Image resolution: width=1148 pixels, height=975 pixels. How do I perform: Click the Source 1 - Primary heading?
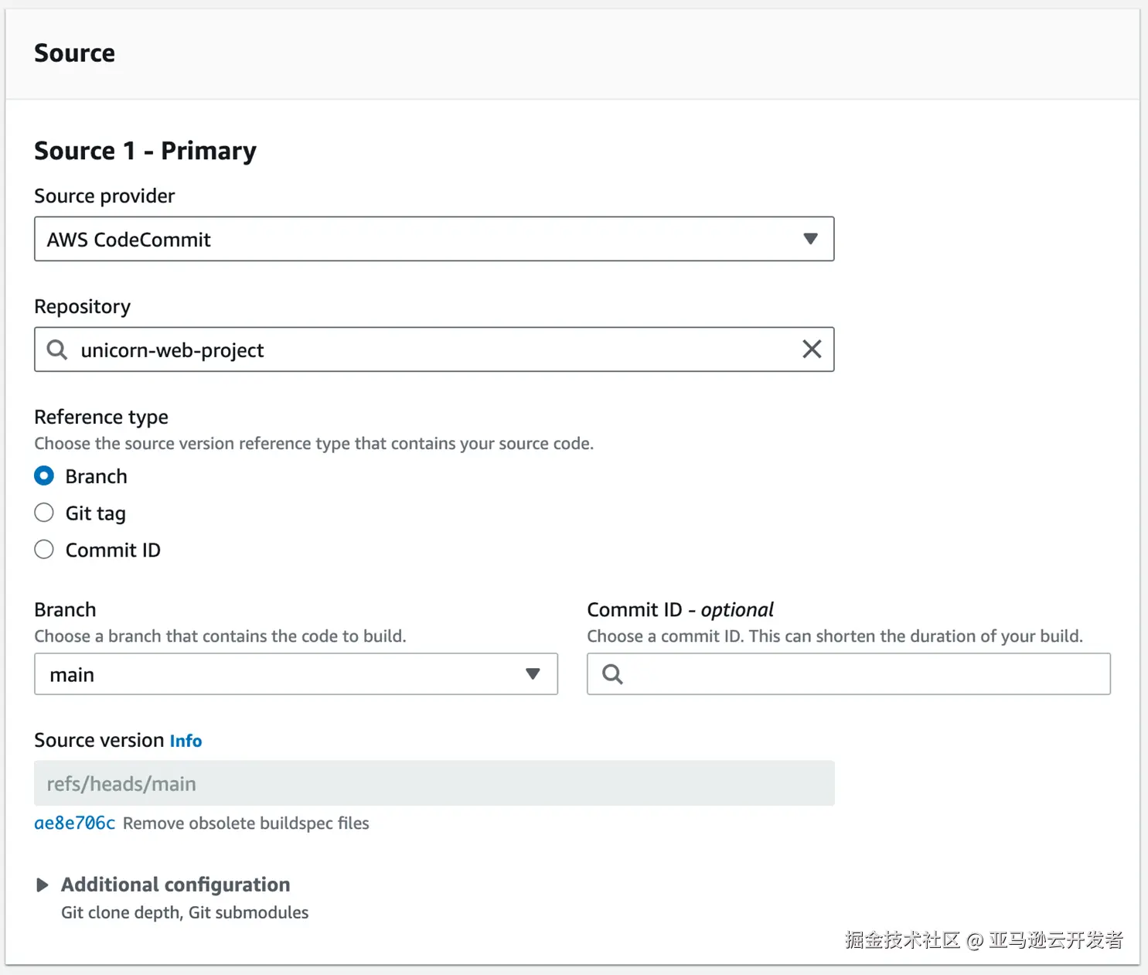click(x=145, y=151)
